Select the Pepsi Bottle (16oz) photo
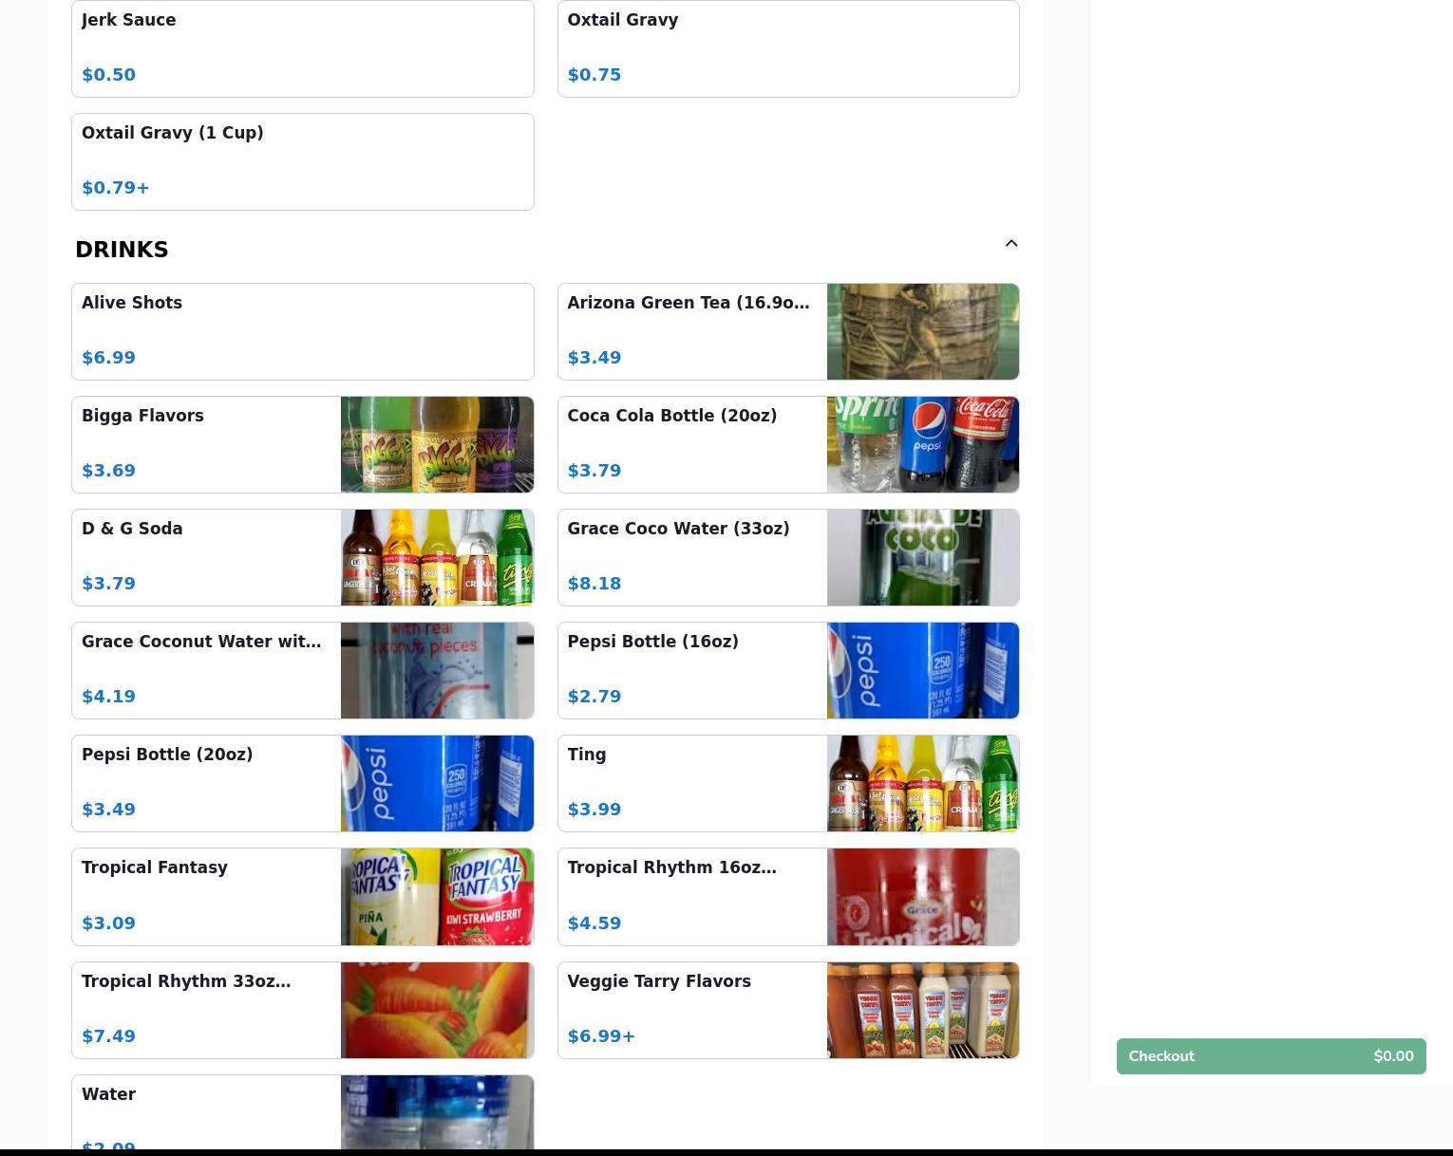 point(922,670)
